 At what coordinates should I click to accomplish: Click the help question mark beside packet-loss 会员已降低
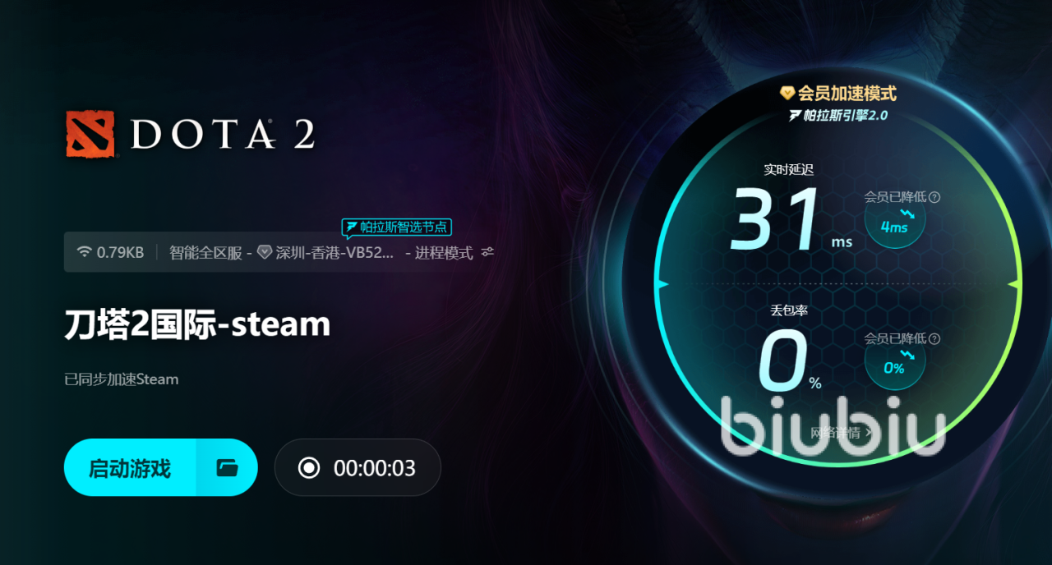(x=934, y=338)
